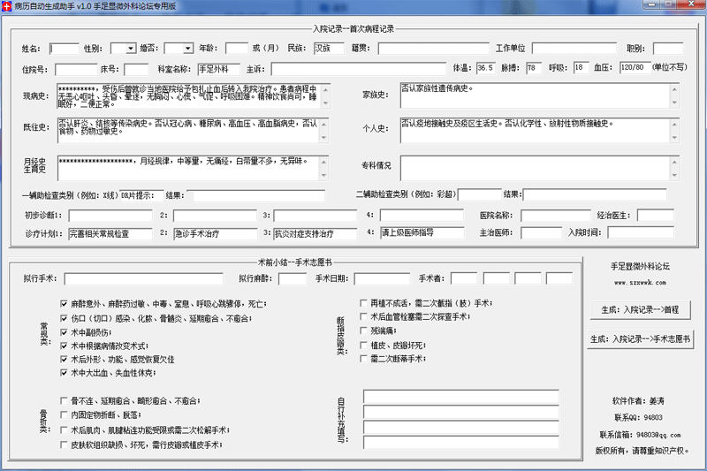Click the red cross app icon in title bar

[6, 6]
